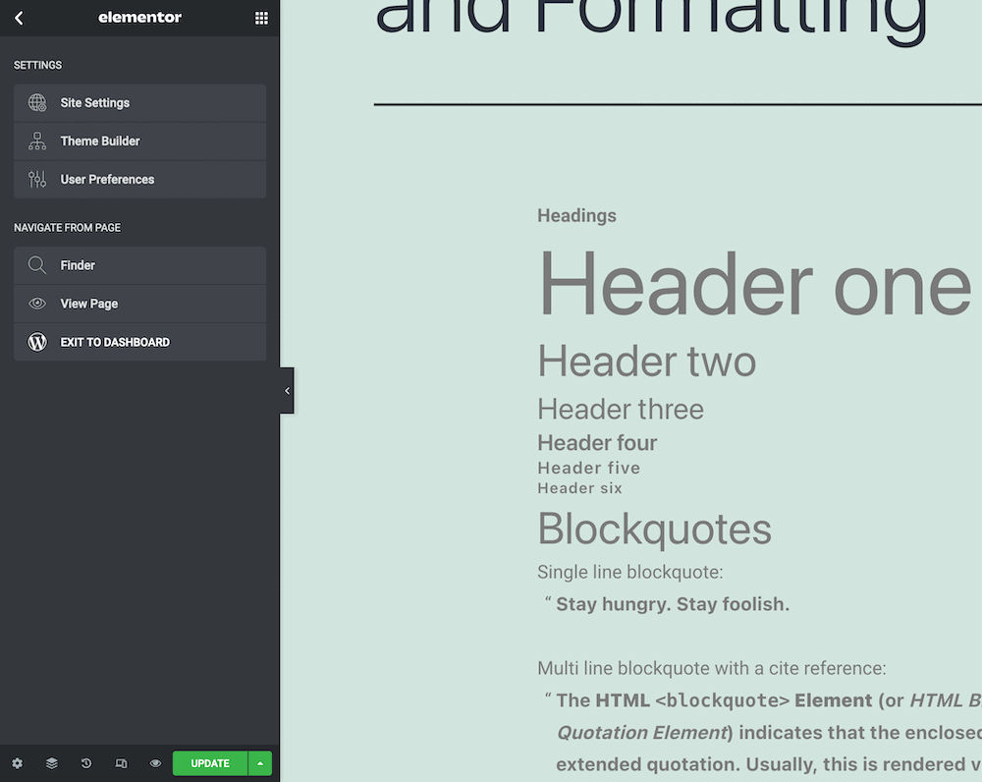982x782 pixels.
Task: Select the Header four heading
Action: [597, 443]
